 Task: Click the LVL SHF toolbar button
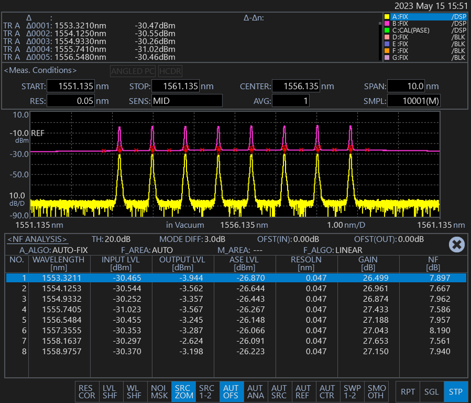tap(111, 392)
